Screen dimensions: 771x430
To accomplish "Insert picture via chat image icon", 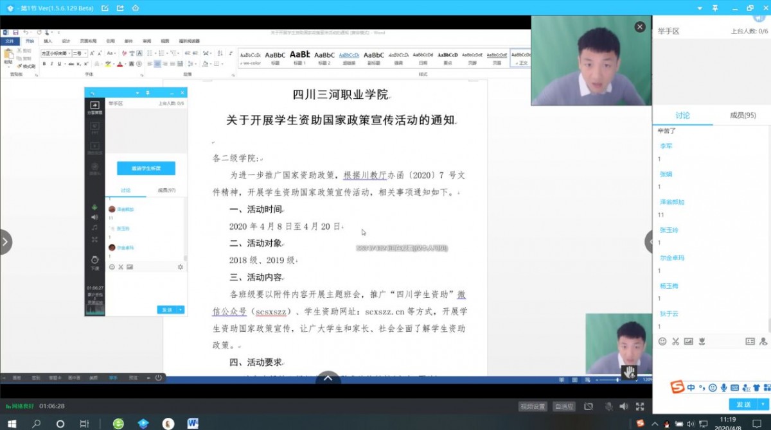I will click(x=689, y=341).
